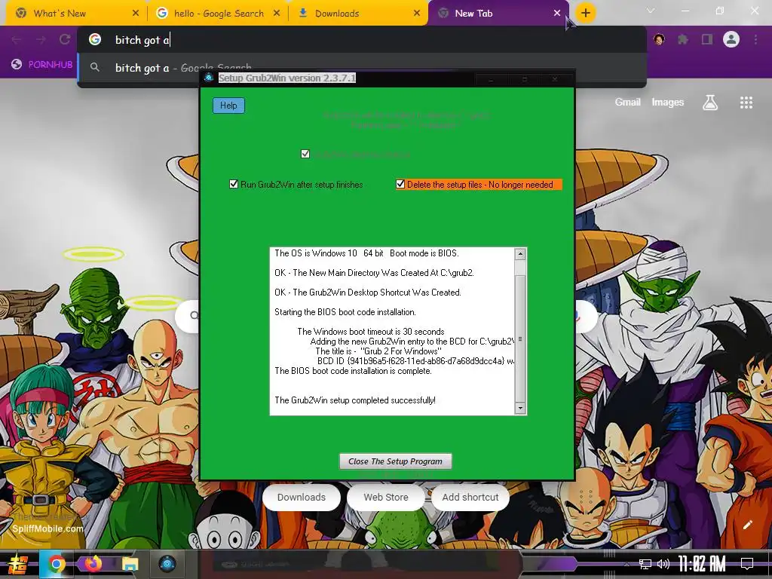Click the volume speaker icon in tray
Screen dimensions: 772x579
(x=663, y=564)
